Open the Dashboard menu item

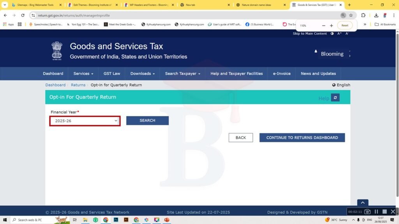53,73
